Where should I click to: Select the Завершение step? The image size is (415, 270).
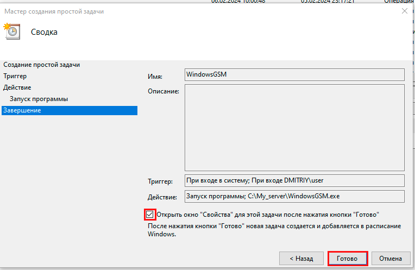[x=22, y=110]
